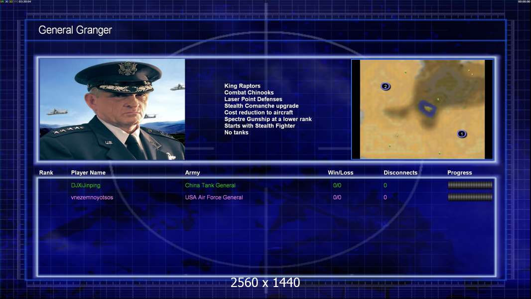This screenshot has width=531, height=299.
Task: Click the Army column header
Action: 192,173
